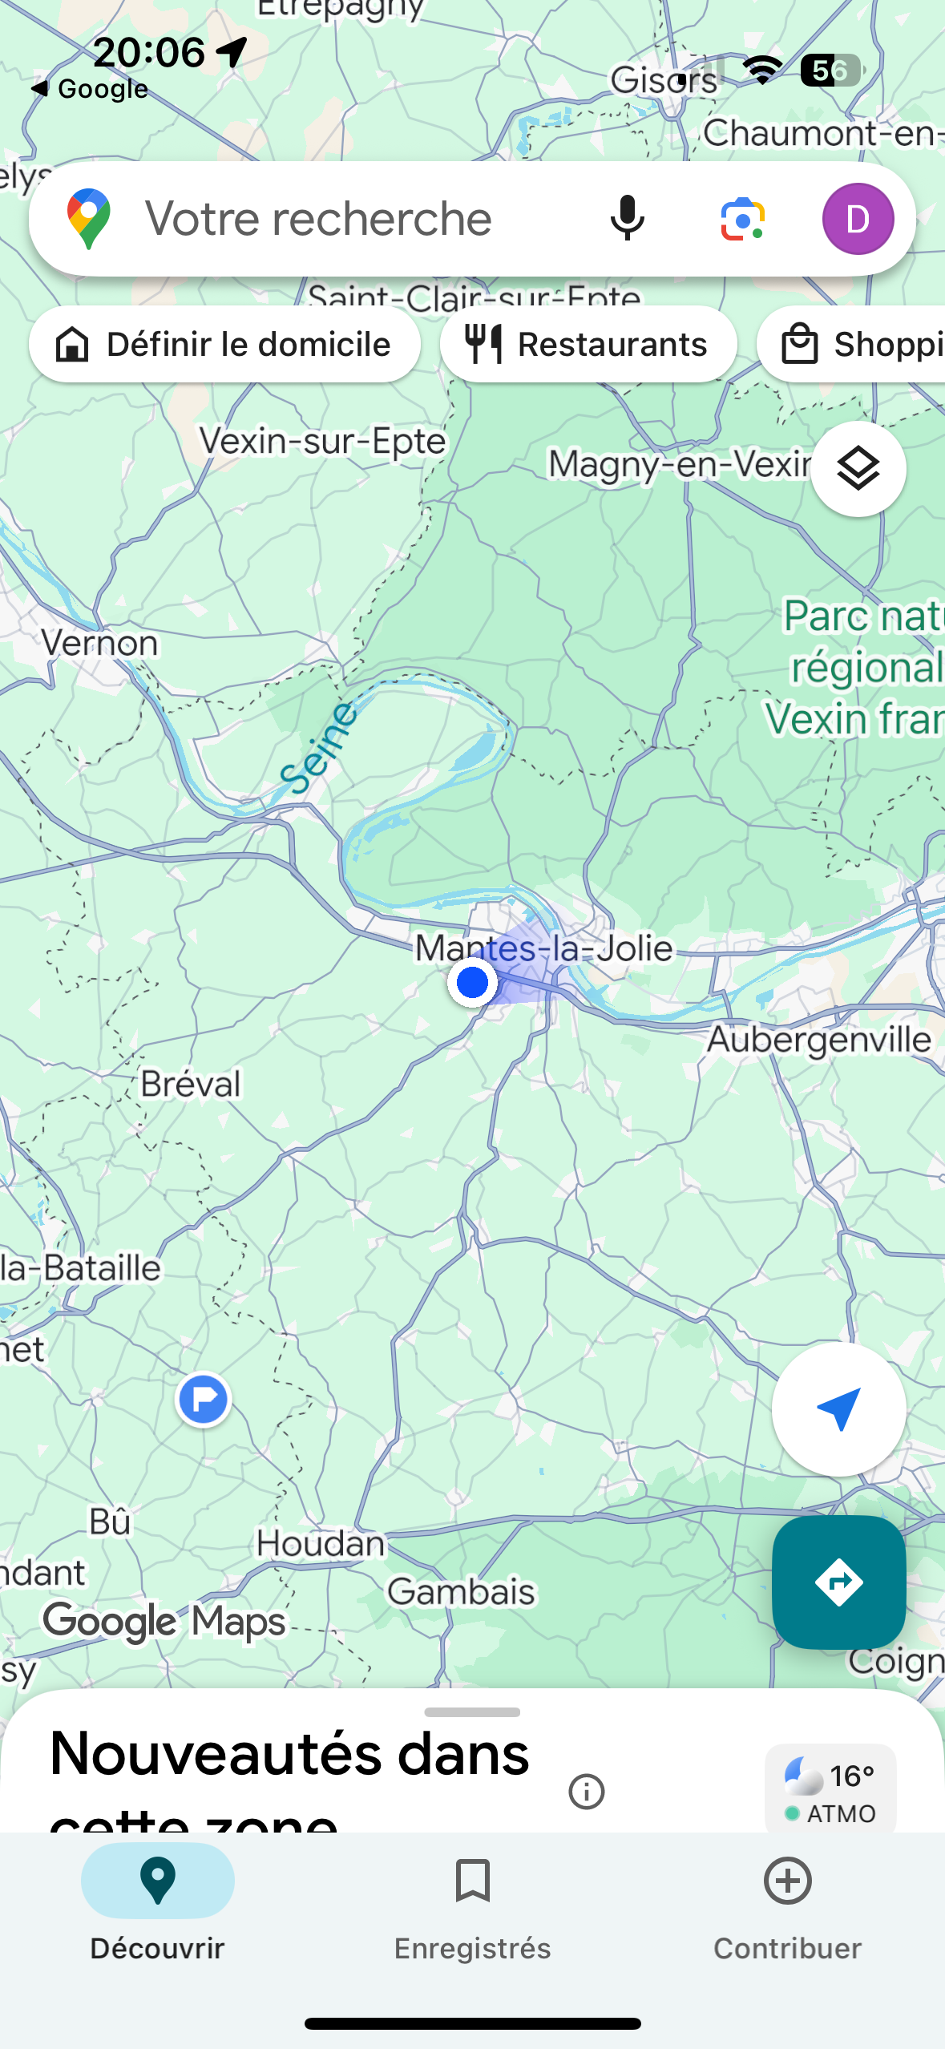This screenshot has height=2049, width=945.
Task: Tap Définir le domicile chip
Action: 224,344
